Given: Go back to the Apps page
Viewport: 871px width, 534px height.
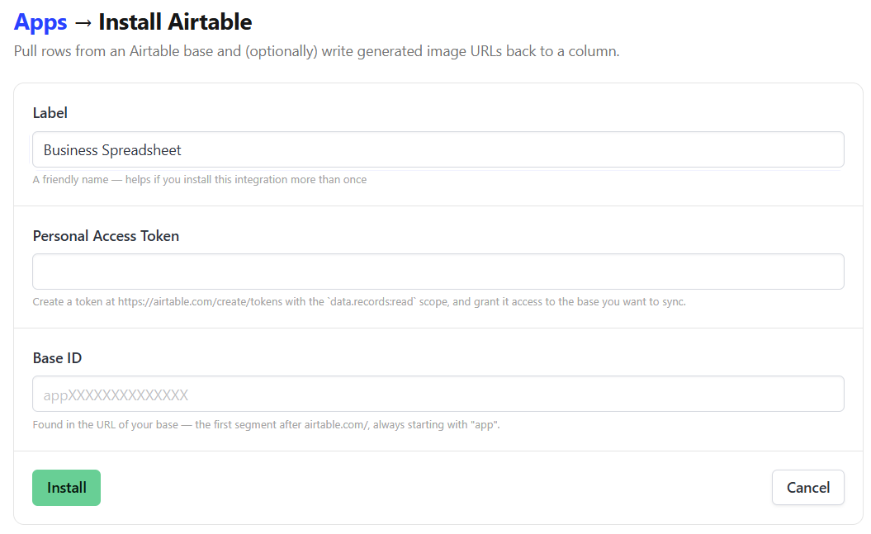Looking at the screenshot, I should (40, 22).
